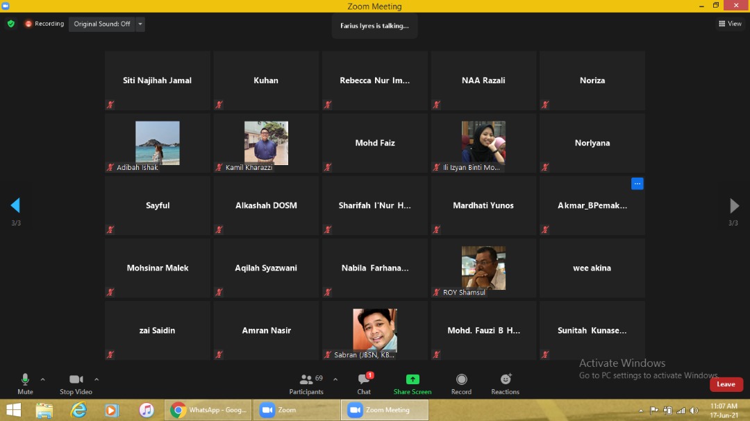Open the Reactions menu

(x=506, y=383)
